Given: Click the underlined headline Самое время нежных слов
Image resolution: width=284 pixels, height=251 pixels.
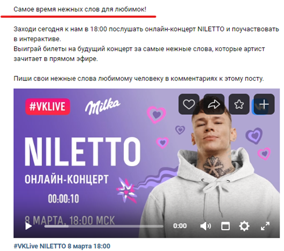Looking at the screenshot, I should point(80,10).
